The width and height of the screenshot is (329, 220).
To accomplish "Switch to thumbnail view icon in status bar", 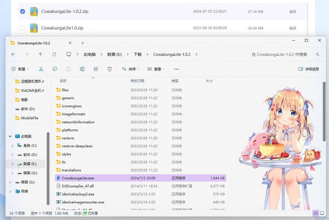I will click(x=322, y=213).
